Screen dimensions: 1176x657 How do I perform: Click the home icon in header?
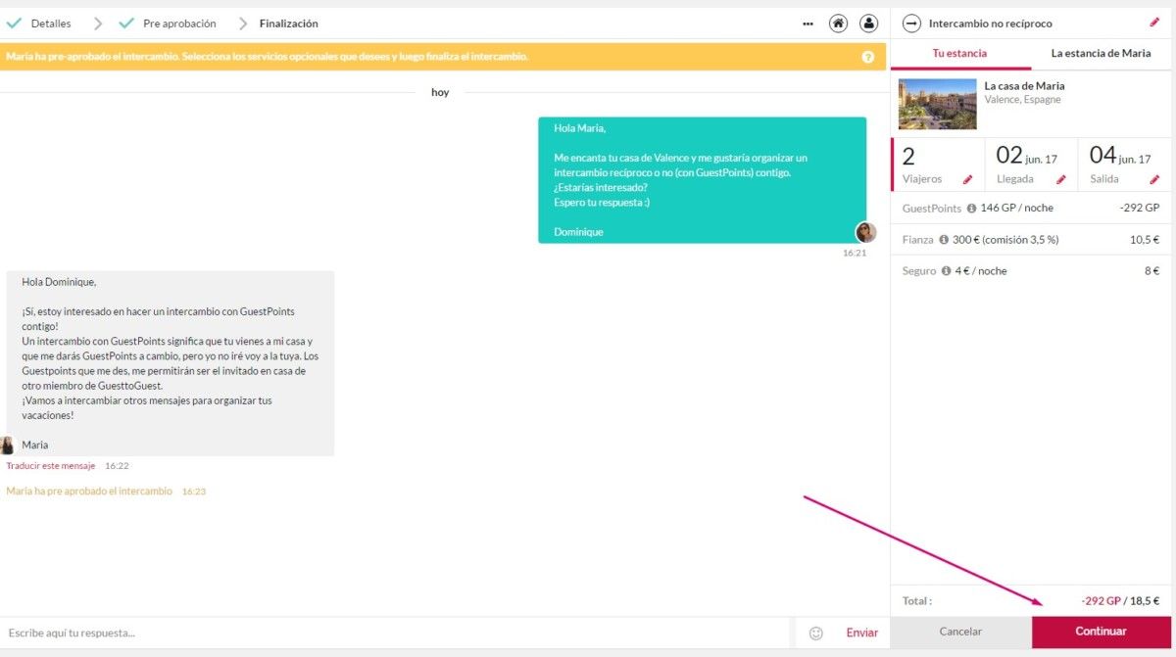(x=838, y=23)
